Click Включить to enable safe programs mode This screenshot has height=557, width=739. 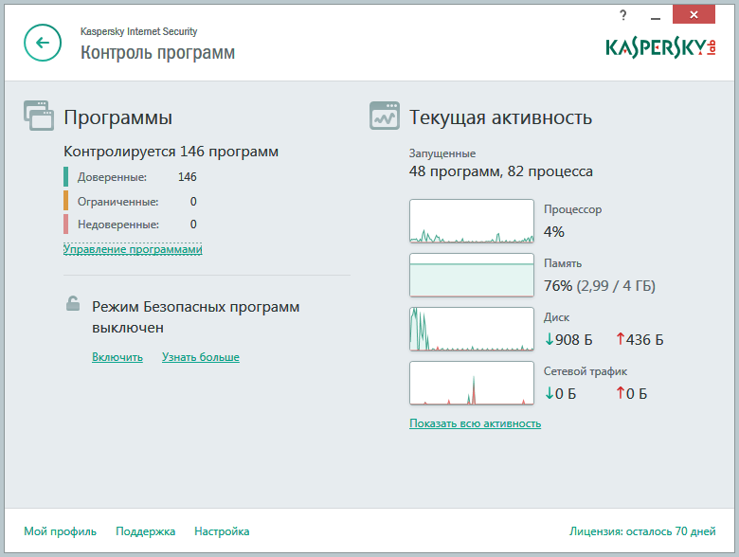pyautogui.click(x=117, y=357)
